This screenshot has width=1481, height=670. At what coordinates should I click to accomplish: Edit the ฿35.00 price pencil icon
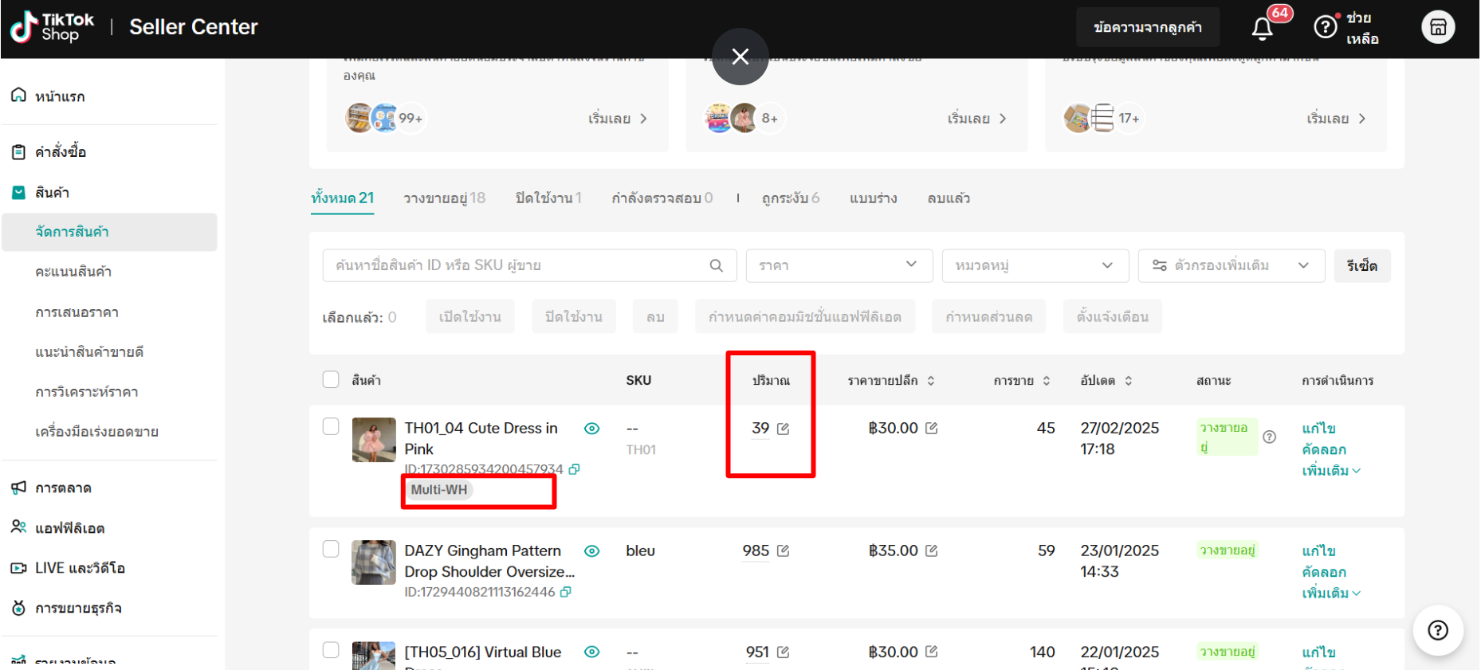(932, 550)
